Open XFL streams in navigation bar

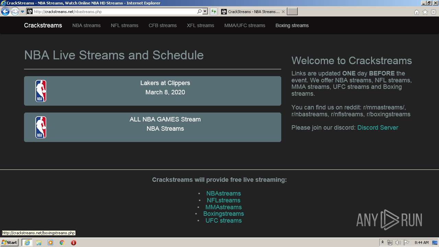pyautogui.click(x=200, y=25)
